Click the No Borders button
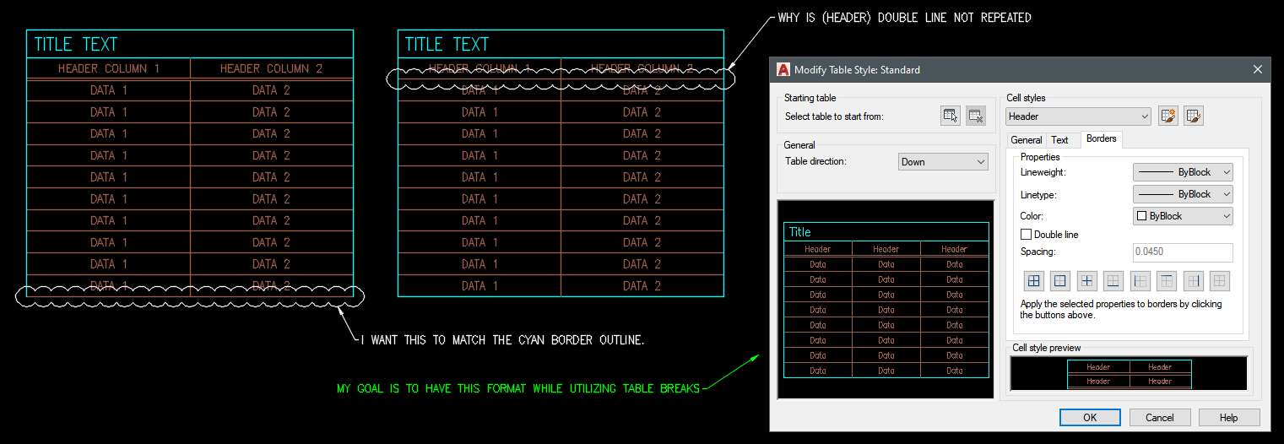Screen dimensions: 1284x444 1219,281
